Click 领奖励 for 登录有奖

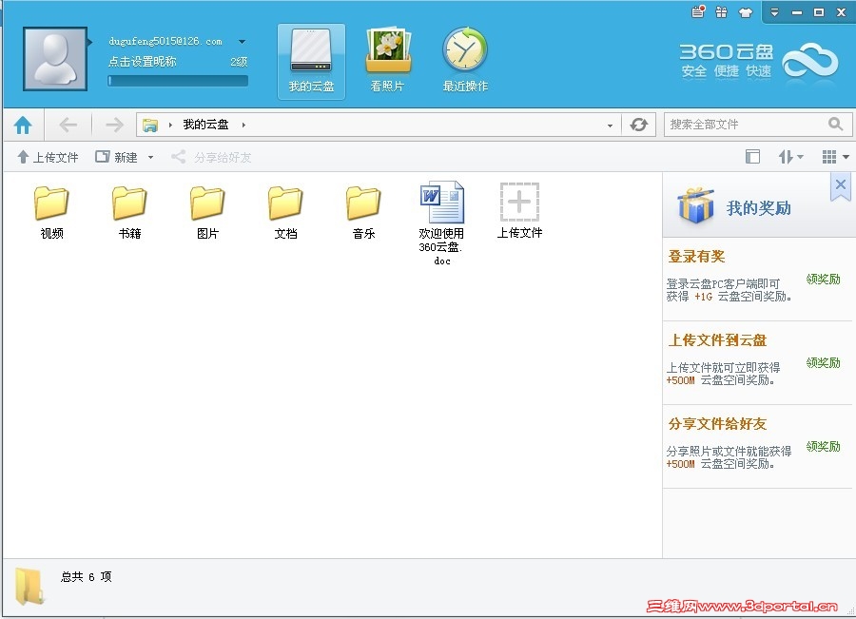[x=824, y=280]
